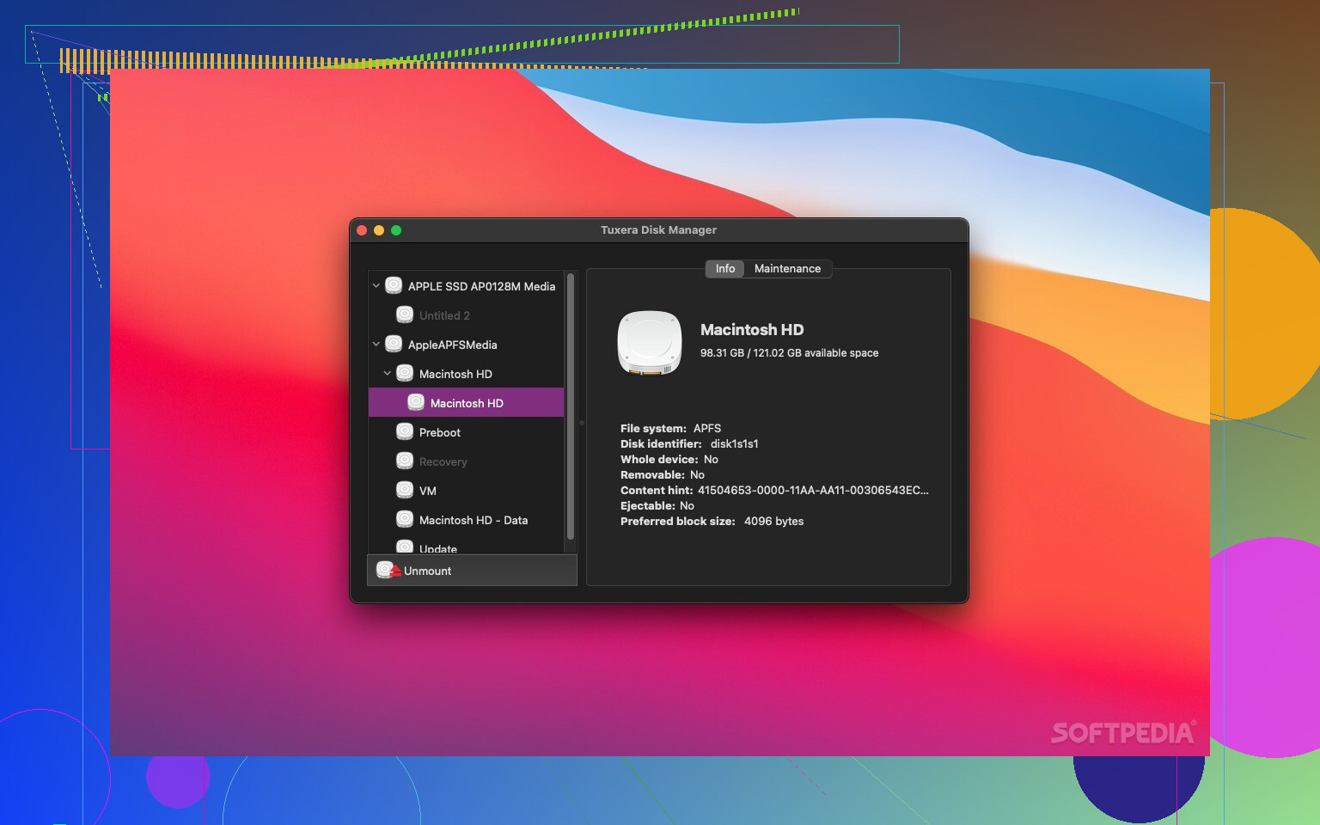Viewport: 1320px width, 825px height.
Task: Open the Info tab
Action: (x=724, y=268)
